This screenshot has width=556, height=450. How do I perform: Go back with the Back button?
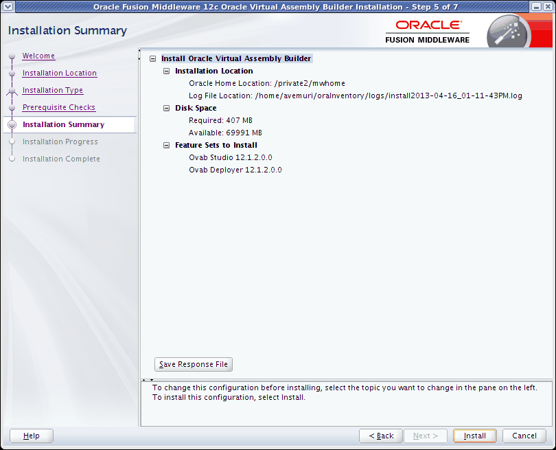pyautogui.click(x=381, y=436)
